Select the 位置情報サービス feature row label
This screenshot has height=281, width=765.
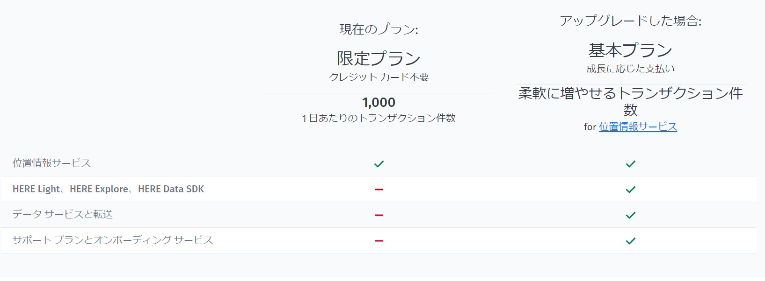click(51, 163)
